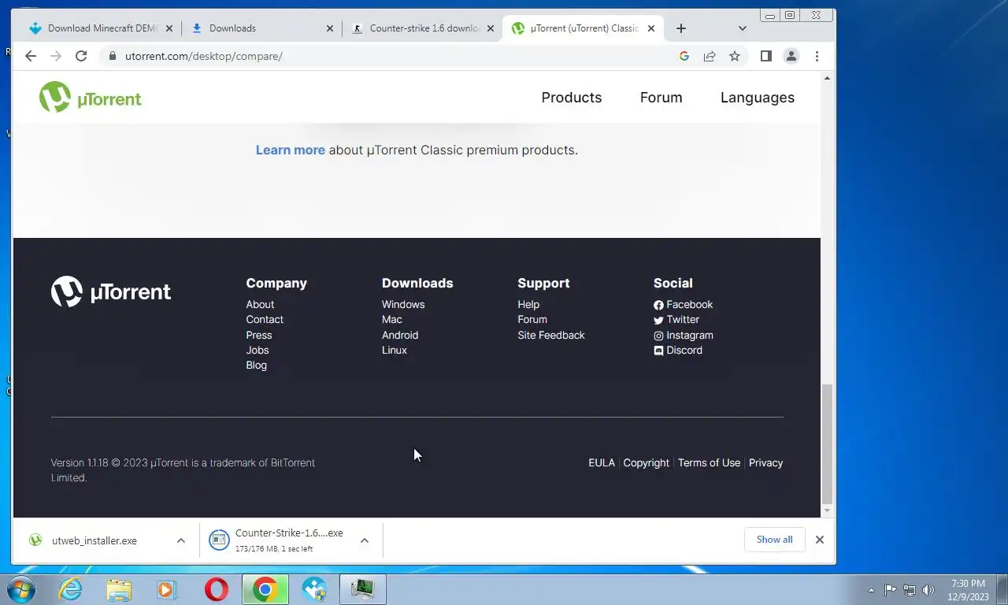Image resolution: width=1008 pixels, height=605 pixels.
Task: Open the EULA link
Action: coord(602,462)
